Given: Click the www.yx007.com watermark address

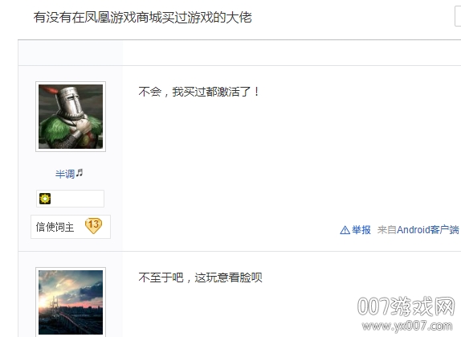Looking at the screenshot, I should [x=407, y=326].
